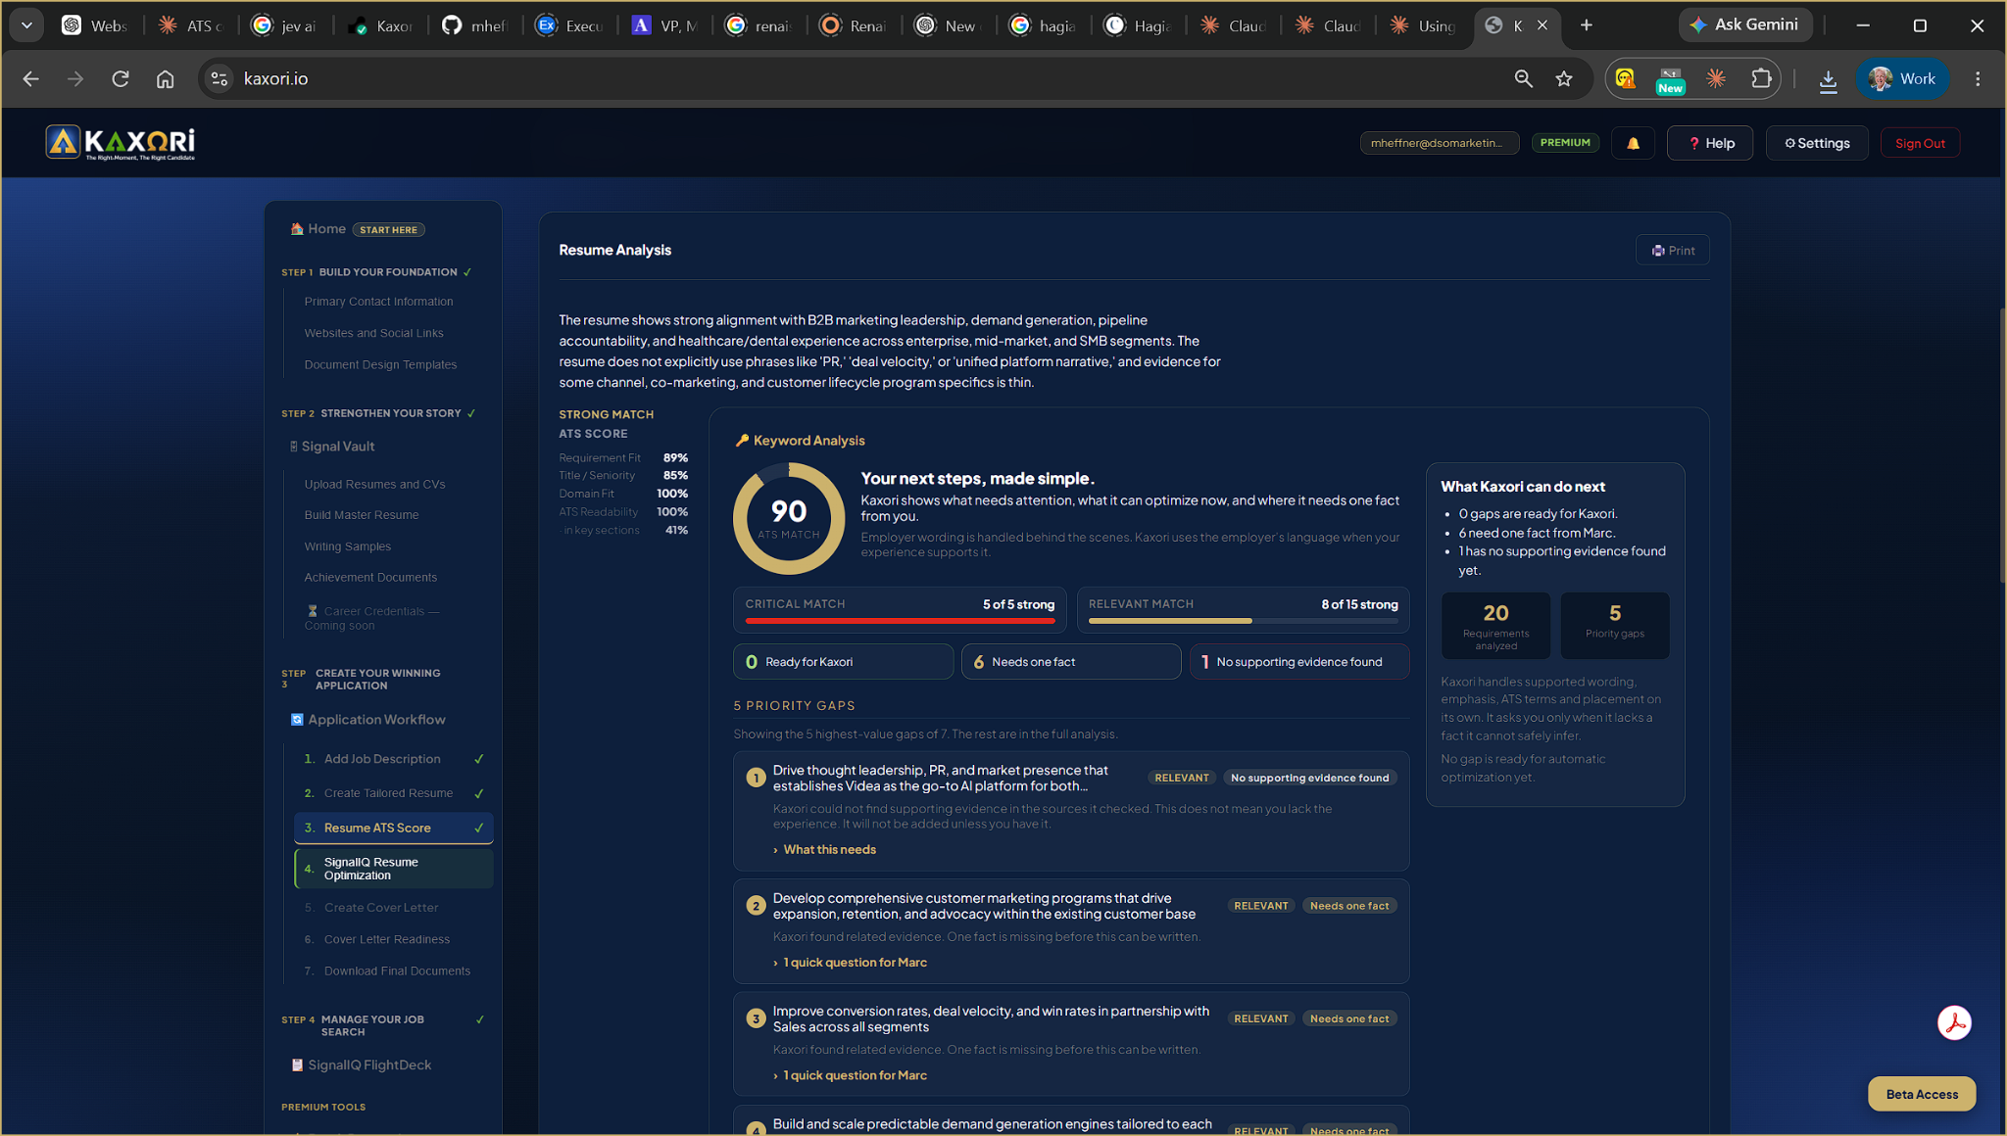This screenshot has width=2007, height=1136.
Task: Click Sign Out
Action: [x=1920, y=143]
